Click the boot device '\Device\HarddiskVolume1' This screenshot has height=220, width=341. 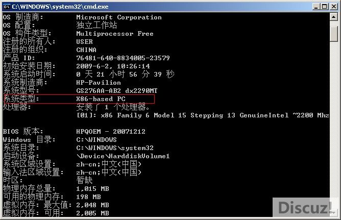[x=123, y=156]
